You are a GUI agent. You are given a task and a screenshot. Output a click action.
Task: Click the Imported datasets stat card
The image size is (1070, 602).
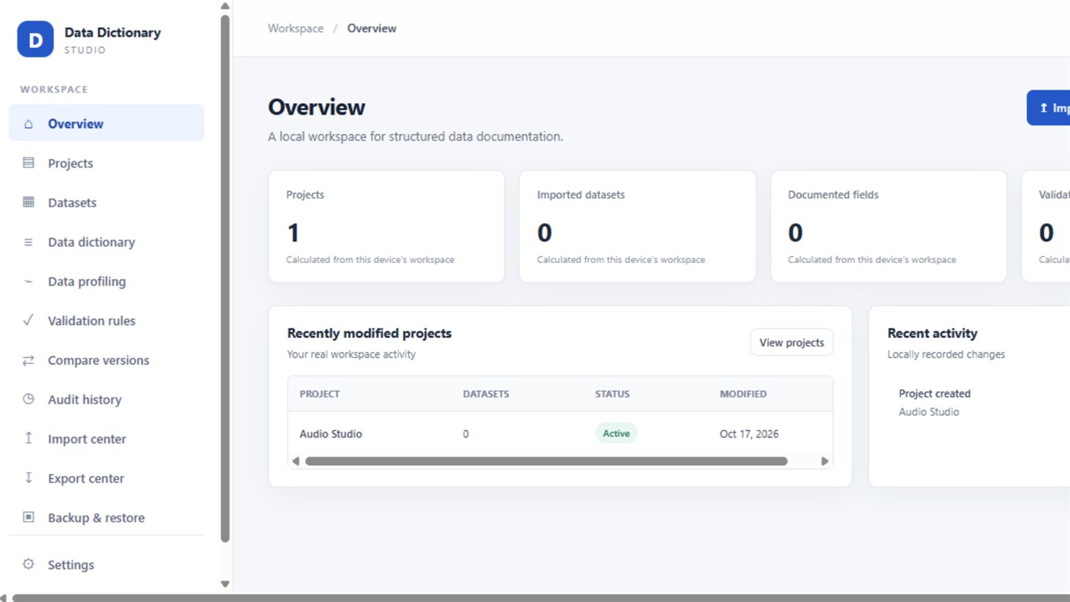coord(637,226)
